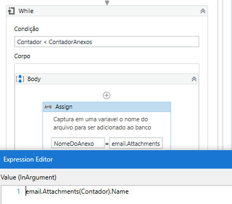This screenshot has height=204, width=232.
Task: Click the email.Attachments value field
Action: 136,144
